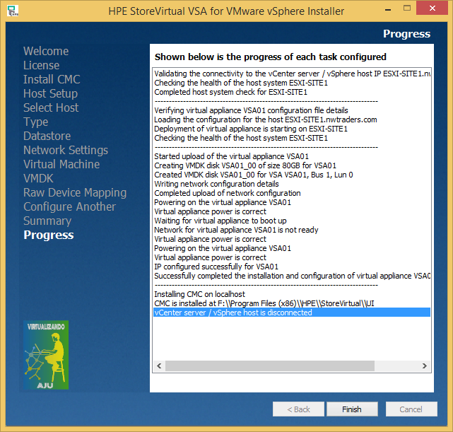
Task: Select the Welcome step in sidebar
Action: (46, 51)
